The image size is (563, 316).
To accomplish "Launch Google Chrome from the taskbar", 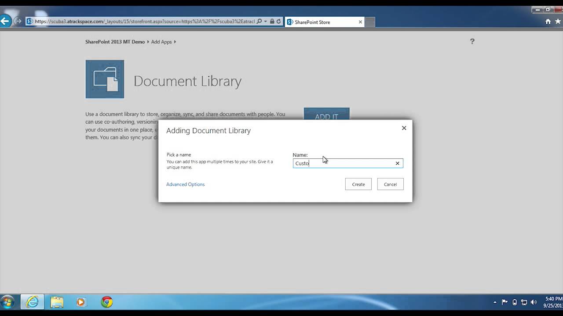I will pos(106,302).
